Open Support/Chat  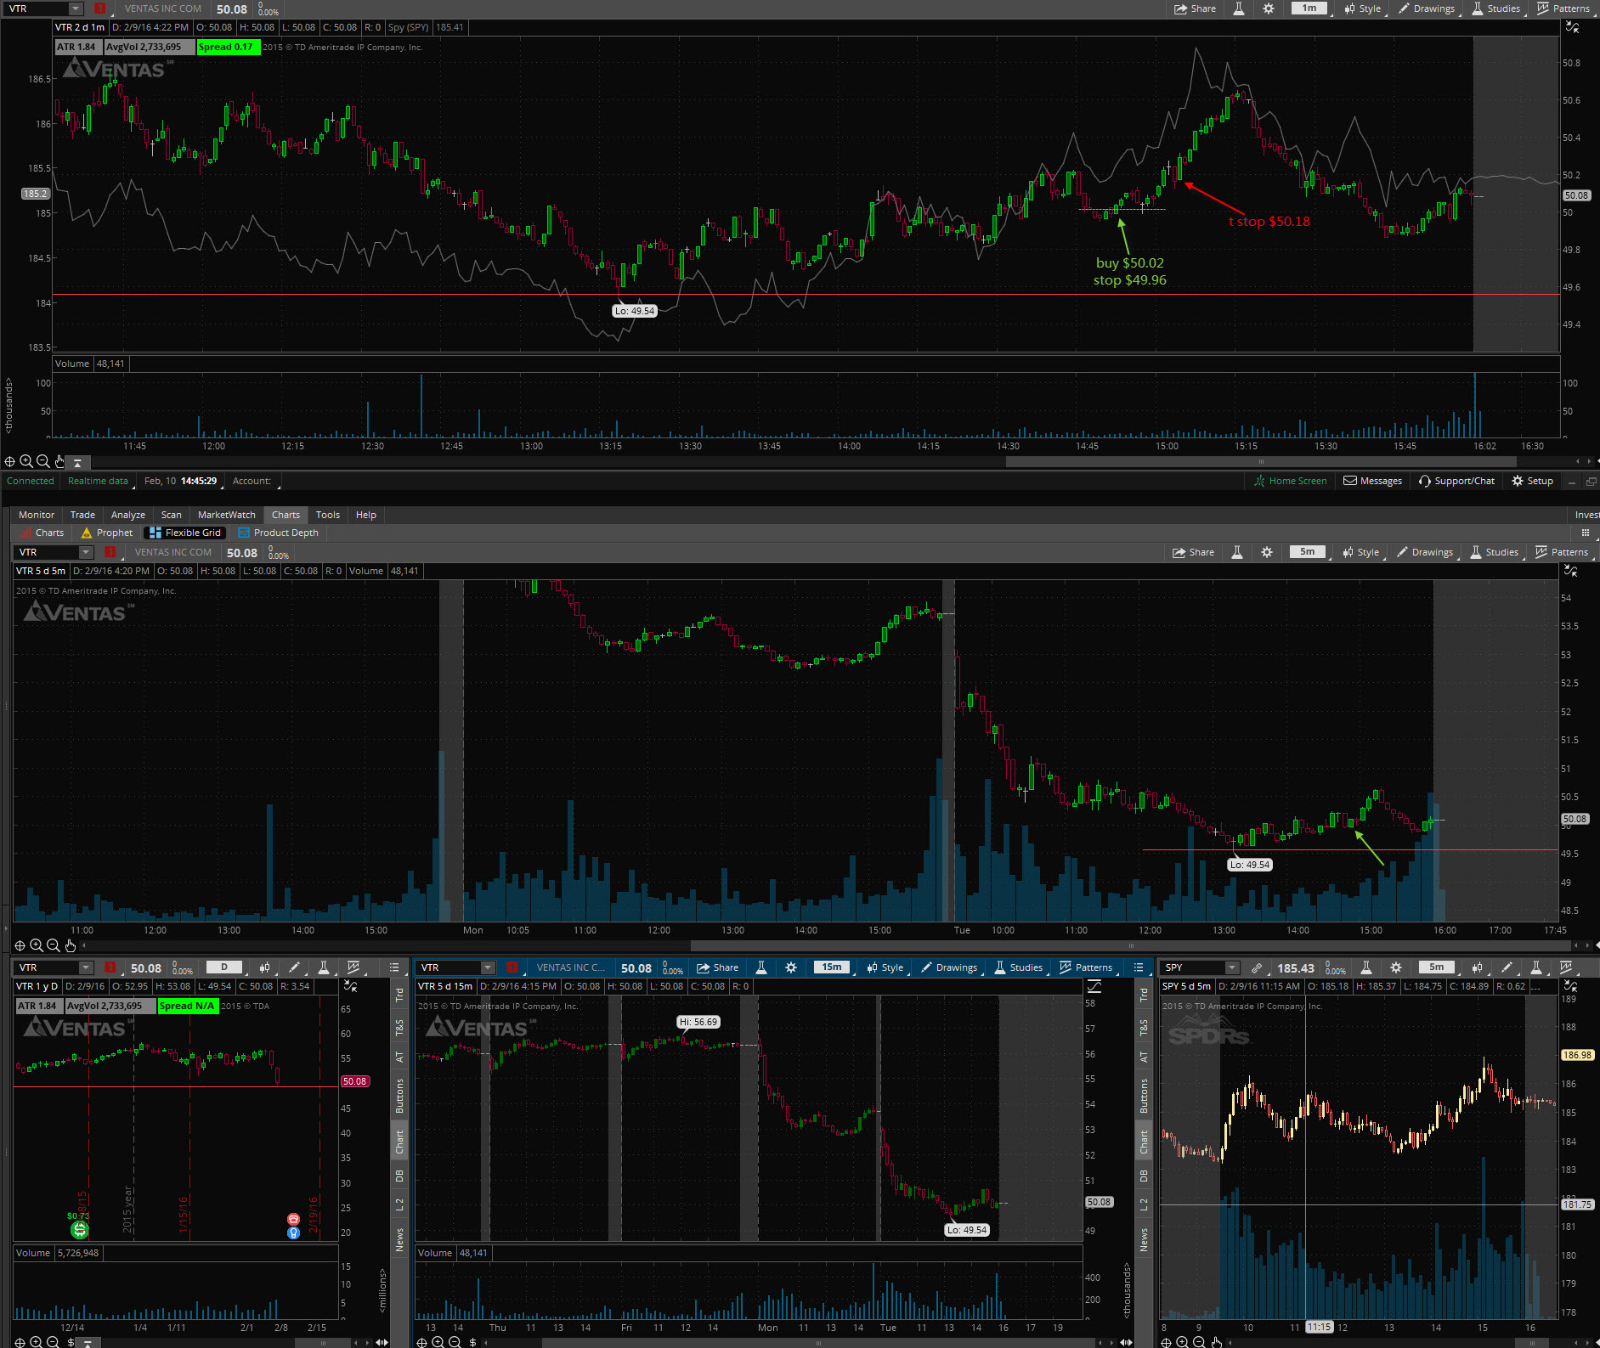click(1456, 481)
